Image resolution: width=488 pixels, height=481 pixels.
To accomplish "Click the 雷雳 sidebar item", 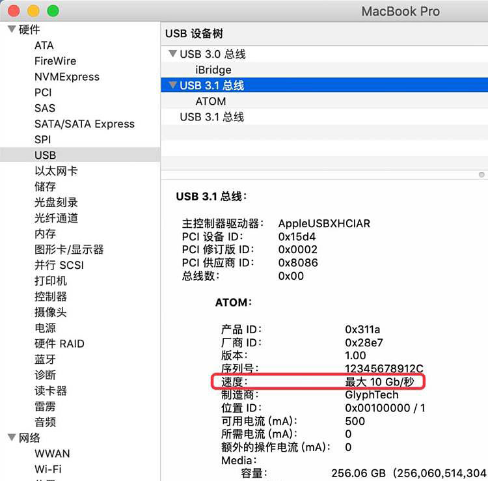I will (45, 406).
